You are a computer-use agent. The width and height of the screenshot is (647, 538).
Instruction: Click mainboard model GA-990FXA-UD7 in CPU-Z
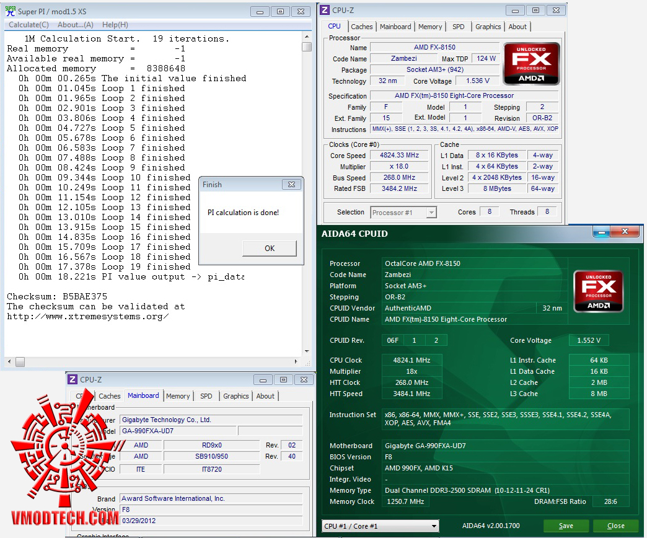[x=178, y=431]
